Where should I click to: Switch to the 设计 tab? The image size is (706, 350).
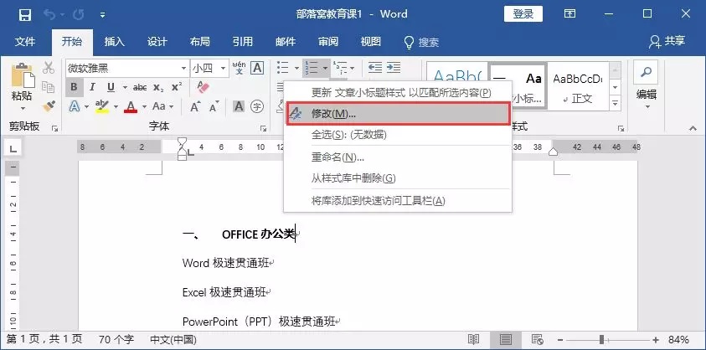tap(157, 42)
